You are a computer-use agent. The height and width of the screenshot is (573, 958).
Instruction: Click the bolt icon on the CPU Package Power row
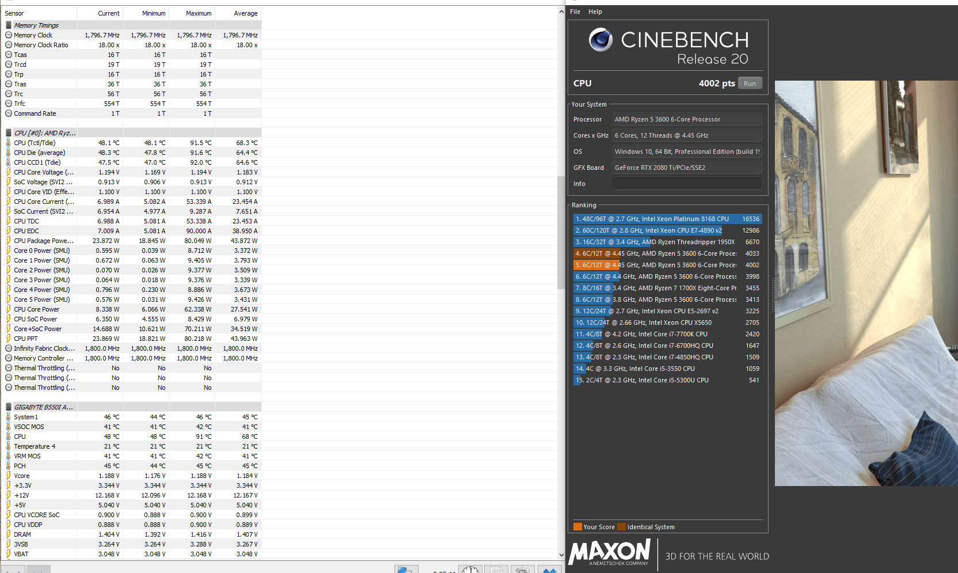click(x=9, y=241)
